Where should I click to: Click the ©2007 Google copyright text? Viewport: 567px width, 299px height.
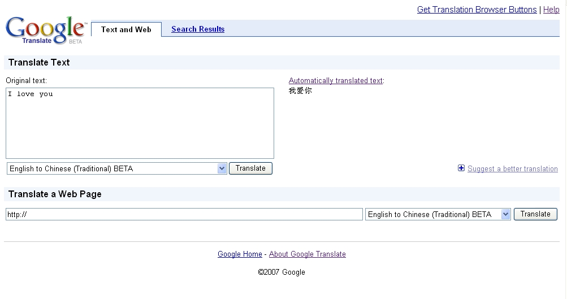(282, 272)
